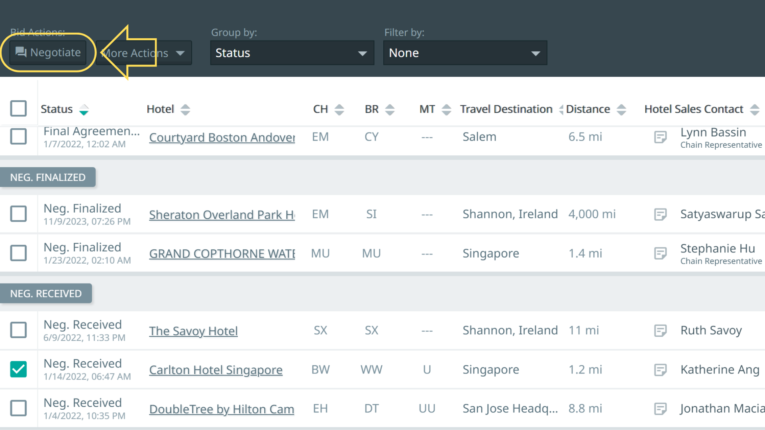Click note icon next to Katherine Ang
765x430 pixels.
(x=660, y=370)
